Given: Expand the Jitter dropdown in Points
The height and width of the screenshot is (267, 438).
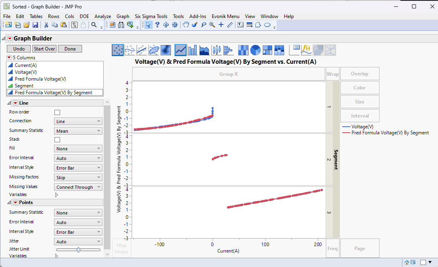Looking at the screenshot, I should tap(78, 242).
